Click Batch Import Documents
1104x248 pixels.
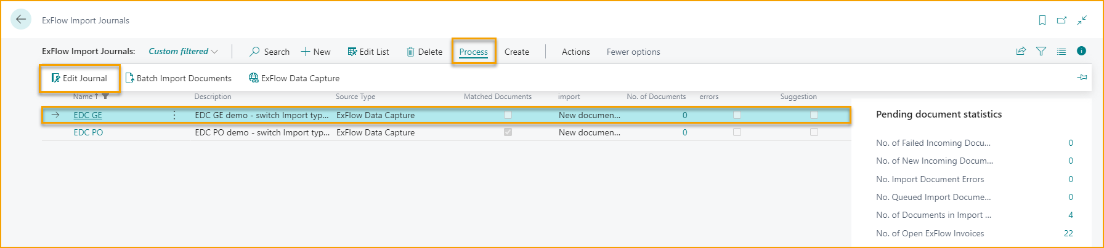pos(179,78)
